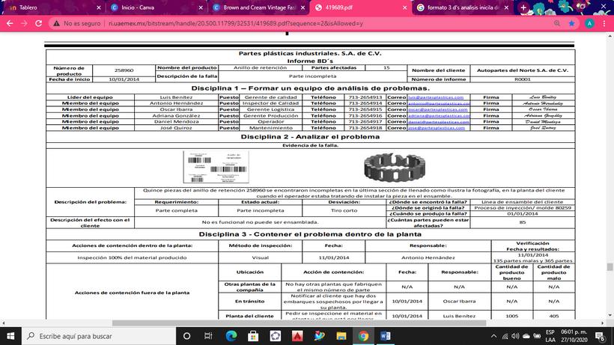Switch to Google Chrome on the taskbar
Screen dimensions: 614x345
(363, 336)
